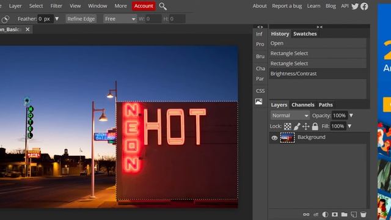Image resolution: width=391 pixels, height=220 pixels.
Task: Click the Opacity 100% value field
Action: (340, 116)
